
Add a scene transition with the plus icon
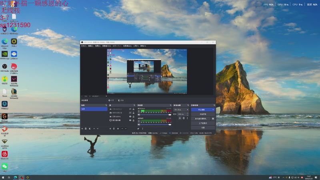[x=180, y=118]
